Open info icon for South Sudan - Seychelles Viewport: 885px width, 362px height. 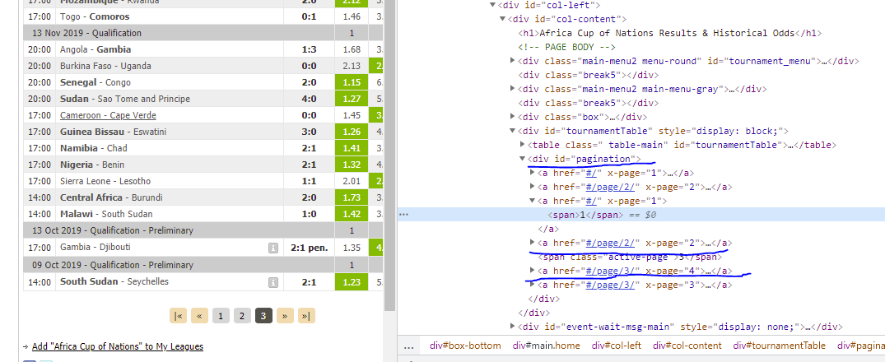pos(272,282)
